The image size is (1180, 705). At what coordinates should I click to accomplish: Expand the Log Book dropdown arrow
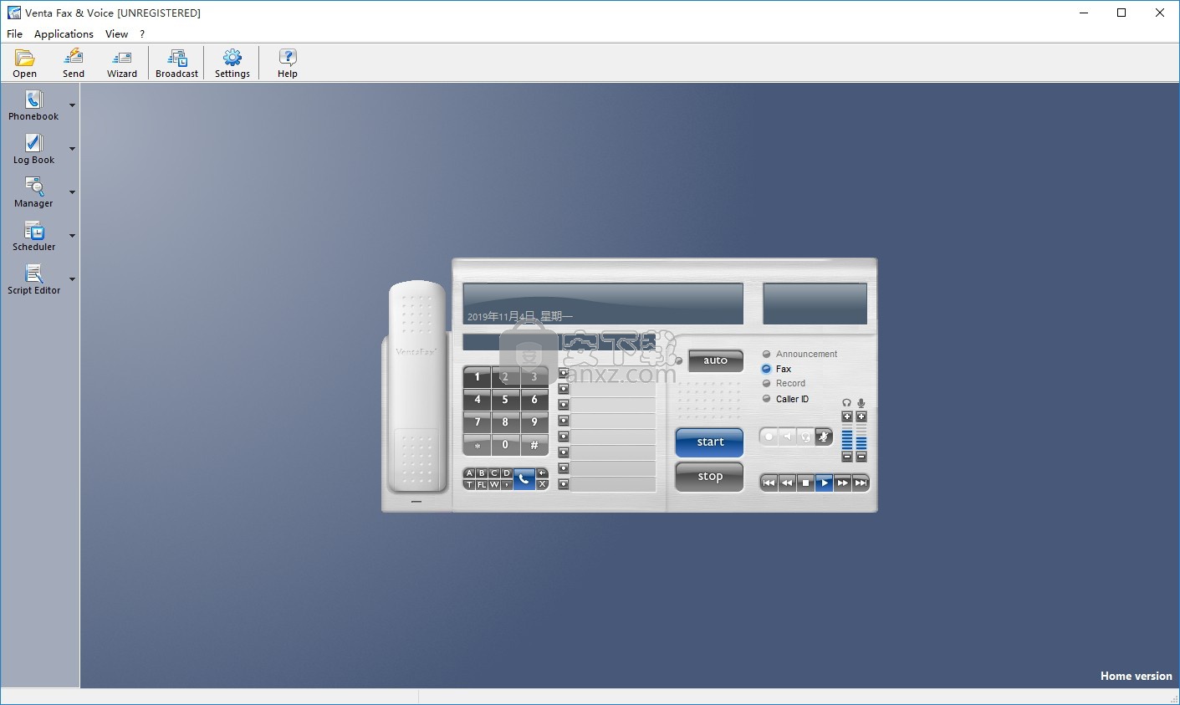[x=72, y=149]
